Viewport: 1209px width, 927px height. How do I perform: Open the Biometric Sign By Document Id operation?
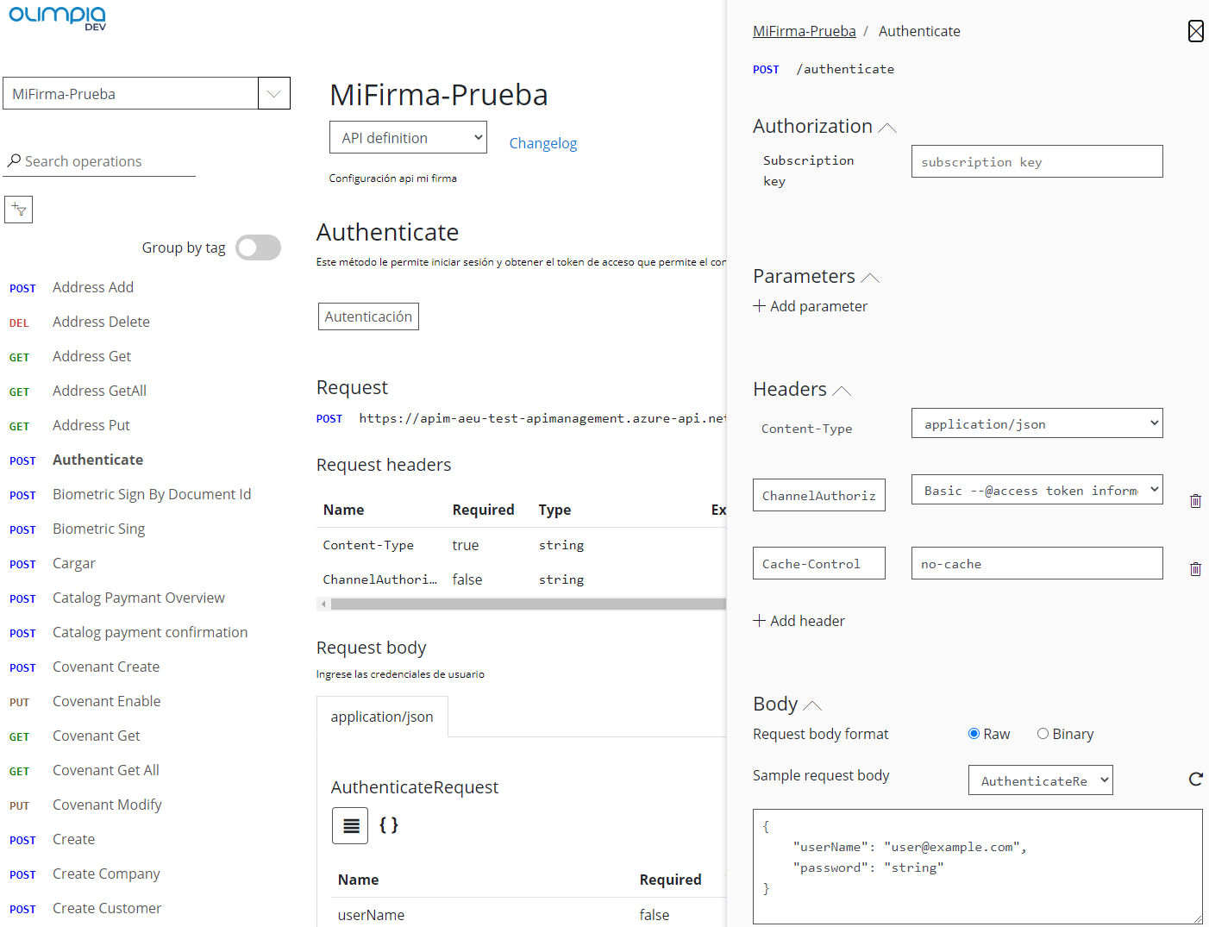(152, 494)
